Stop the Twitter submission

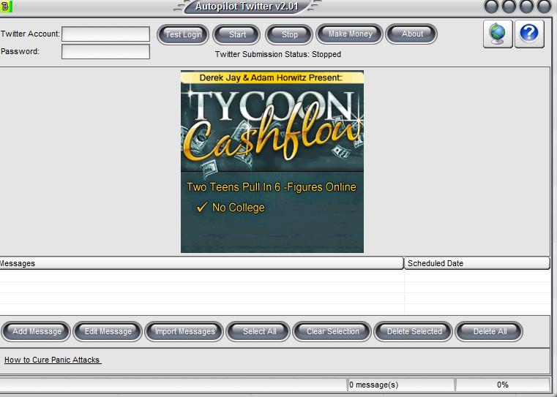[289, 34]
